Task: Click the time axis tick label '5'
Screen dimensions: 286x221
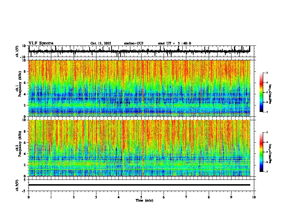Action: [x=141, y=197]
